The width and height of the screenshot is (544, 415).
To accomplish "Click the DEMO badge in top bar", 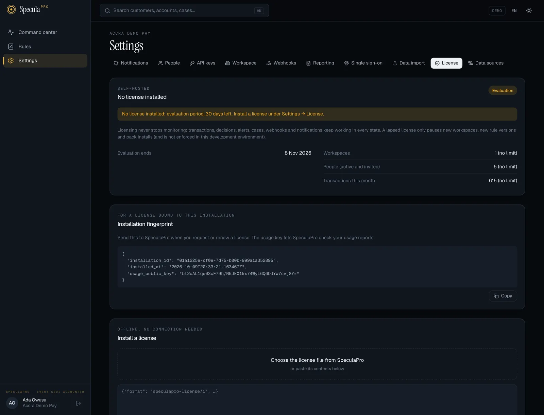I will click(497, 11).
